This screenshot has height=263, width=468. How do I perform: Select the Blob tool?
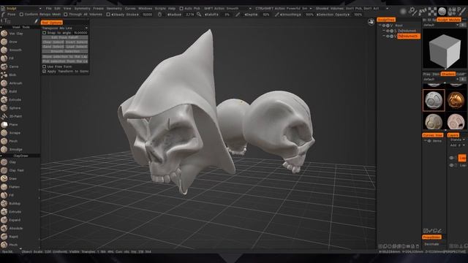pos(9,75)
